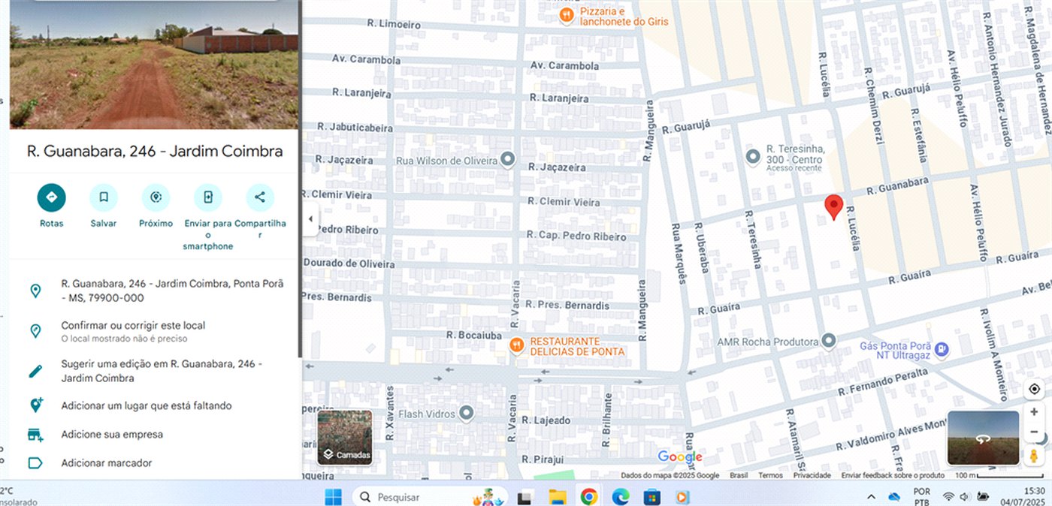The image size is (1052, 506).
Task: Collapse the side panel arrow
Action: point(311,219)
